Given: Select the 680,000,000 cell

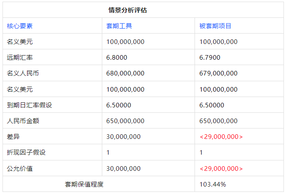Looking at the screenshot, I should [x=125, y=73].
